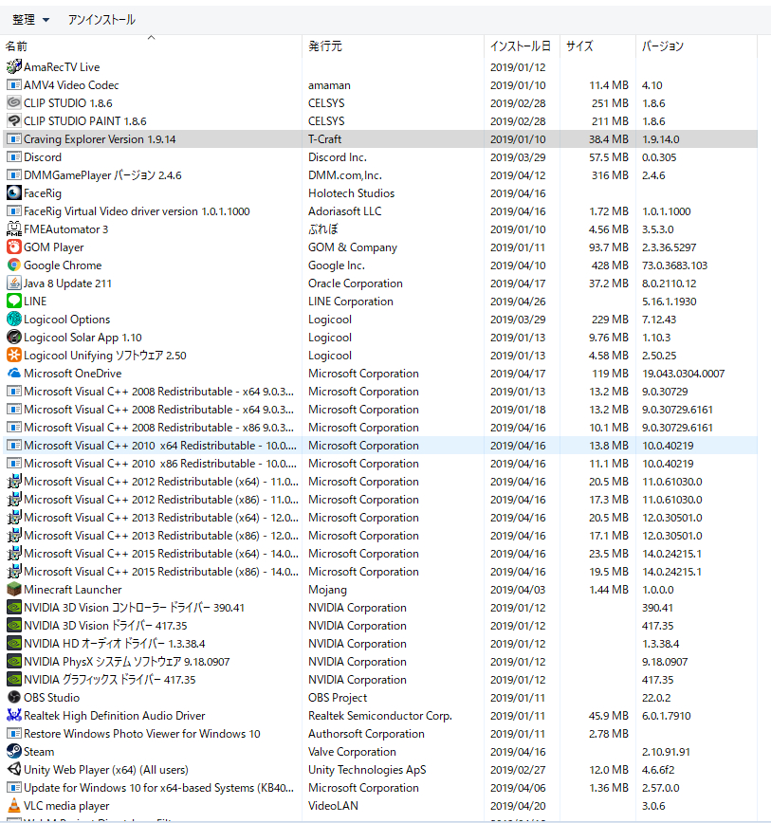Click the CLIP STUDIO PAINT 1.8.6 icon
The image size is (771, 823).
13,120
